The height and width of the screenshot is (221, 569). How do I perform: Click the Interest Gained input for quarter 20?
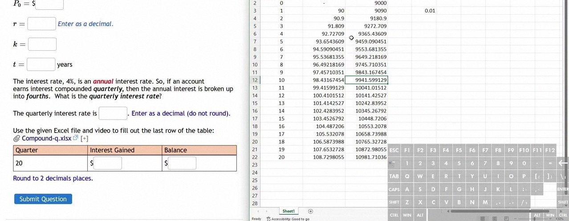click(x=108, y=163)
